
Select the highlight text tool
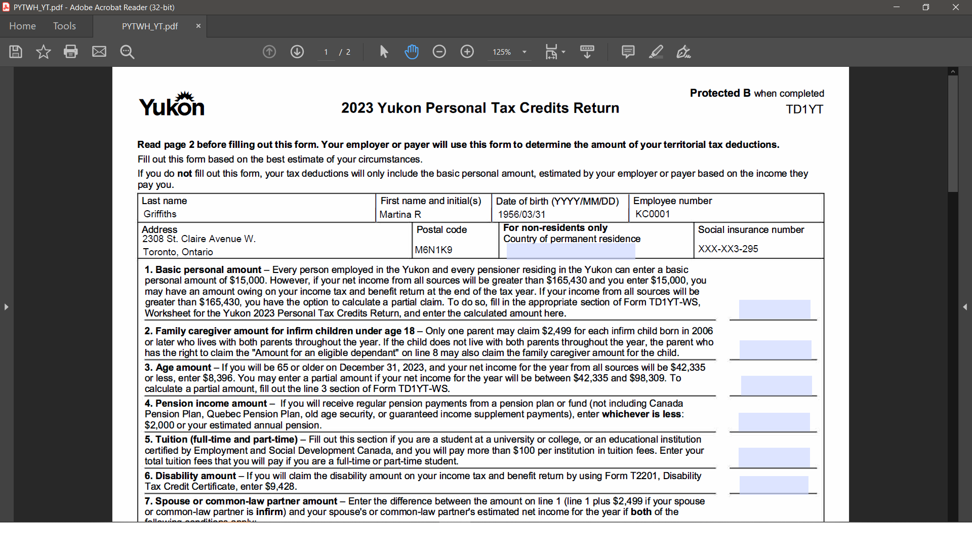656,52
